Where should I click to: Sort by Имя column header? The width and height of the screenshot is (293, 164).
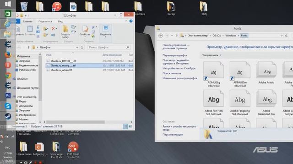tap(49, 55)
